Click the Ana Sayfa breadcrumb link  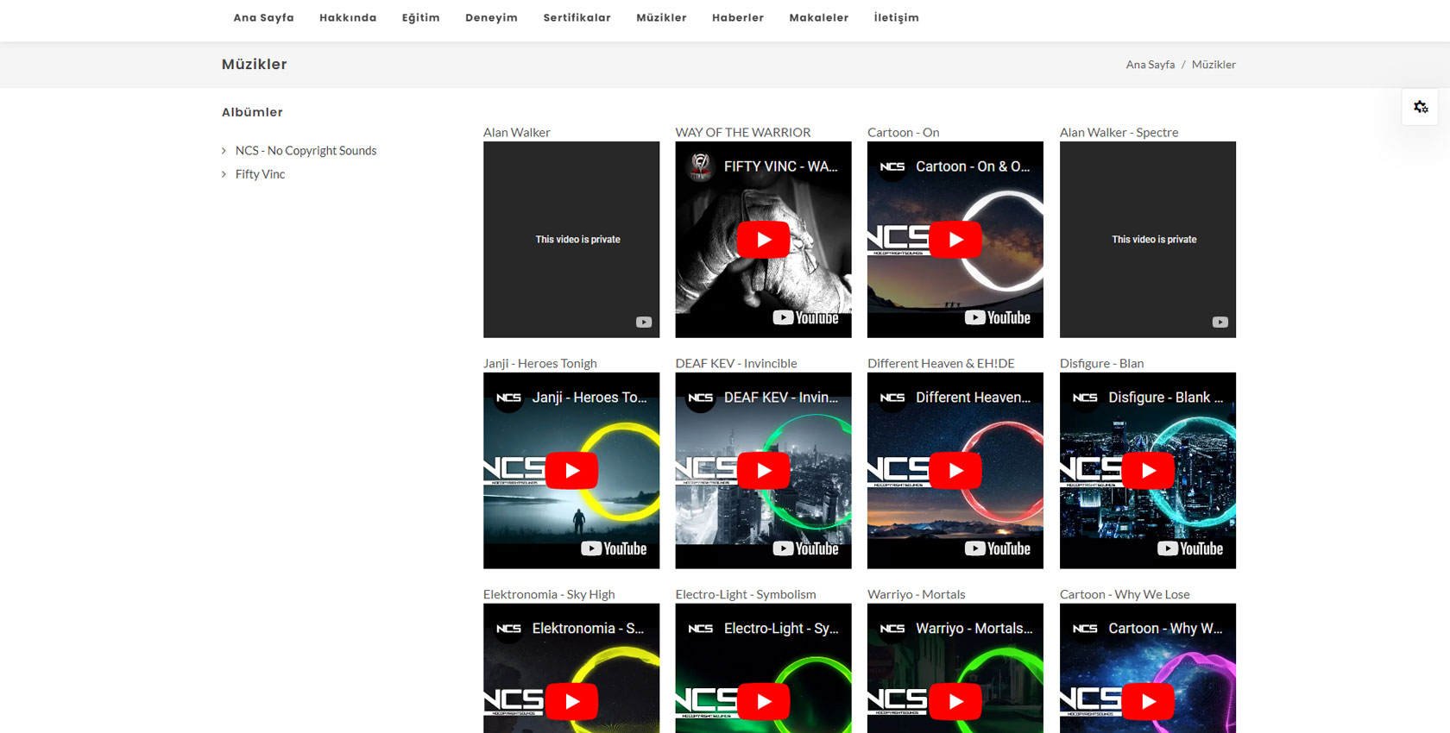pyautogui.click(x=1150, y=65)
